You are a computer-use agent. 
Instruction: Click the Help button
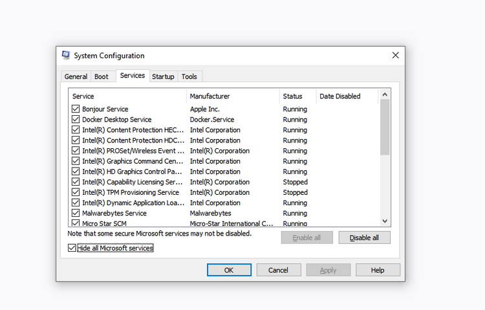point(378,270)
